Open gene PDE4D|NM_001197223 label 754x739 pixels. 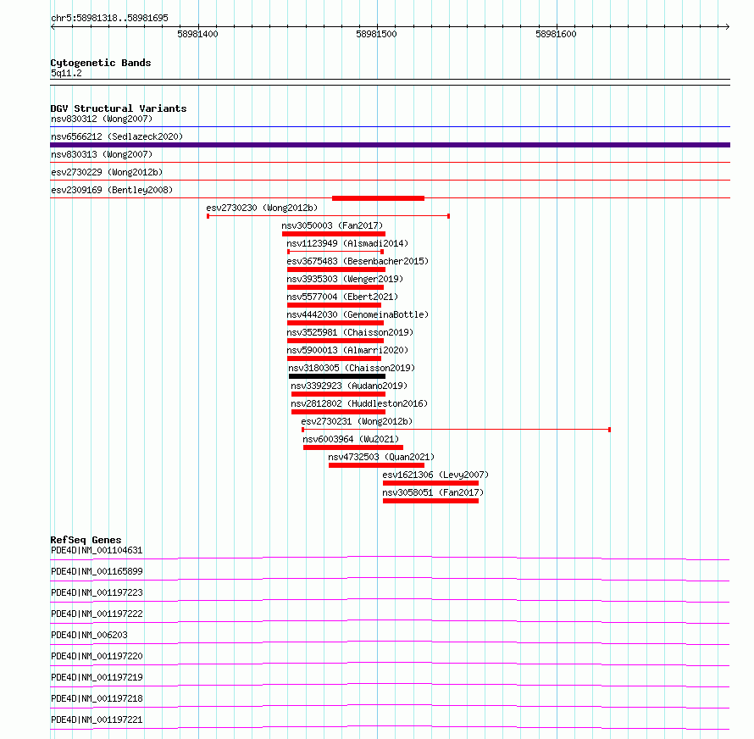tap(97, 592)
